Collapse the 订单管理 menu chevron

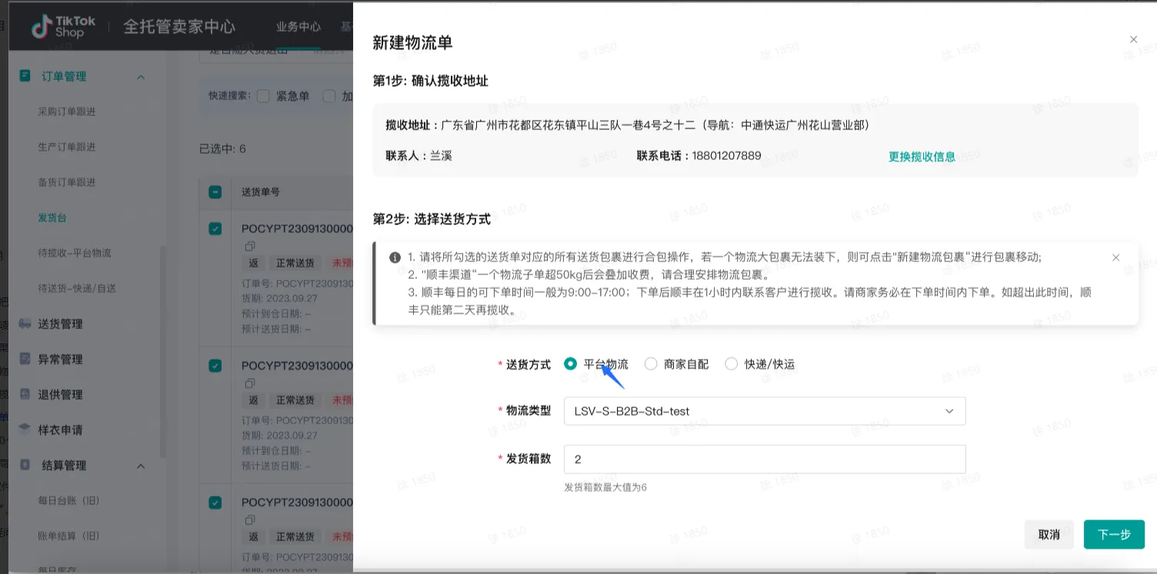point(141,77)
